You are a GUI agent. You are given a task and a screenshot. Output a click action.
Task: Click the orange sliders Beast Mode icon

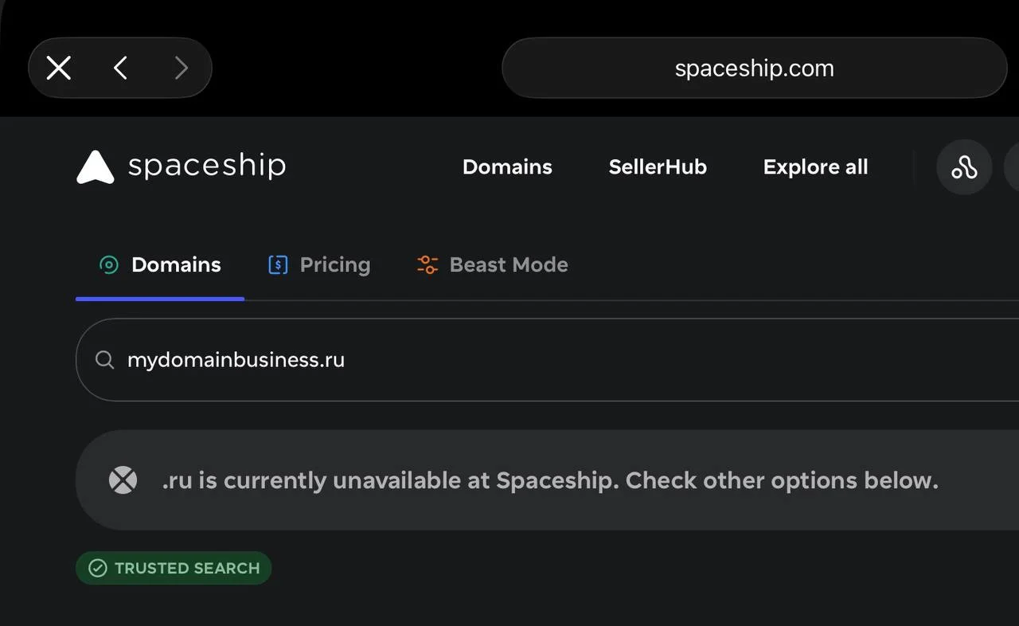(x=428, y=265)
